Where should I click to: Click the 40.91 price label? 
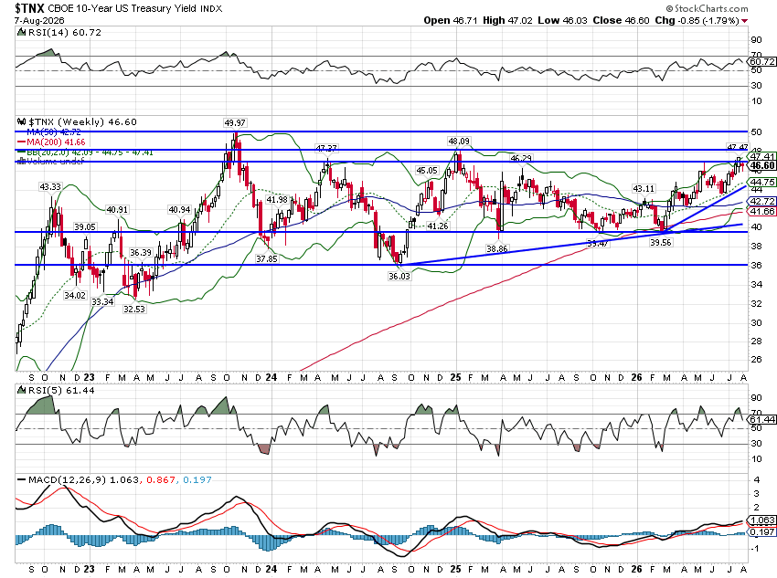(117, 210)
